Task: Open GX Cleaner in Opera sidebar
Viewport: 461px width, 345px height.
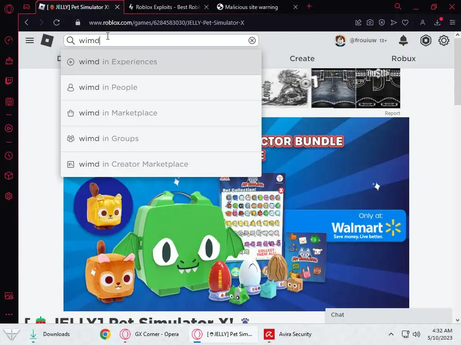Action: [9, 61]
